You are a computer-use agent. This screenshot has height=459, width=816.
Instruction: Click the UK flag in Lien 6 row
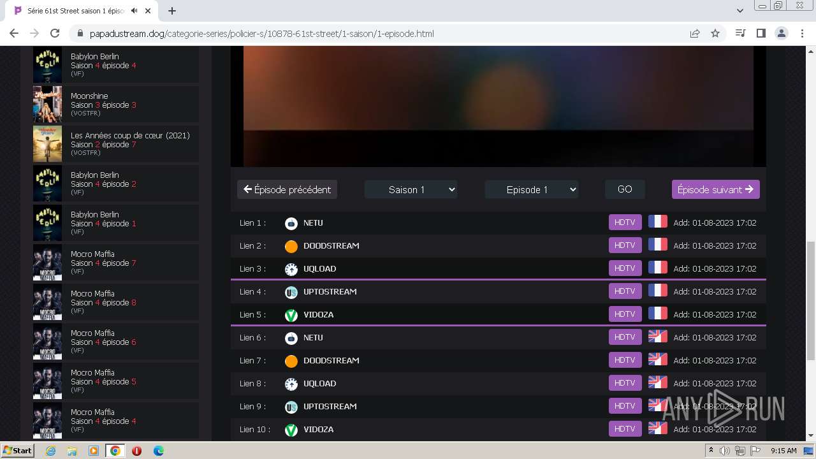(x=657, y=337)
